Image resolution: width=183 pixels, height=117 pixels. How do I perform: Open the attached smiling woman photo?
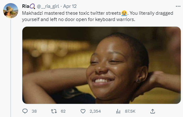tap(102, 65)
